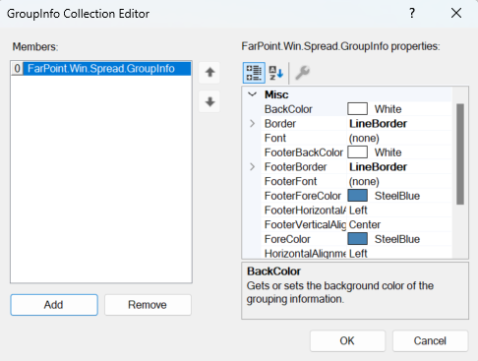Click the BackColor value text White
The height and width of the screenshot is (361, 478).
pyautogui.click(x=388, y=109)
